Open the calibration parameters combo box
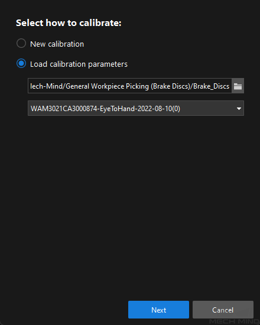The height and width of the screenshot is (325, 260). [136, 108]
